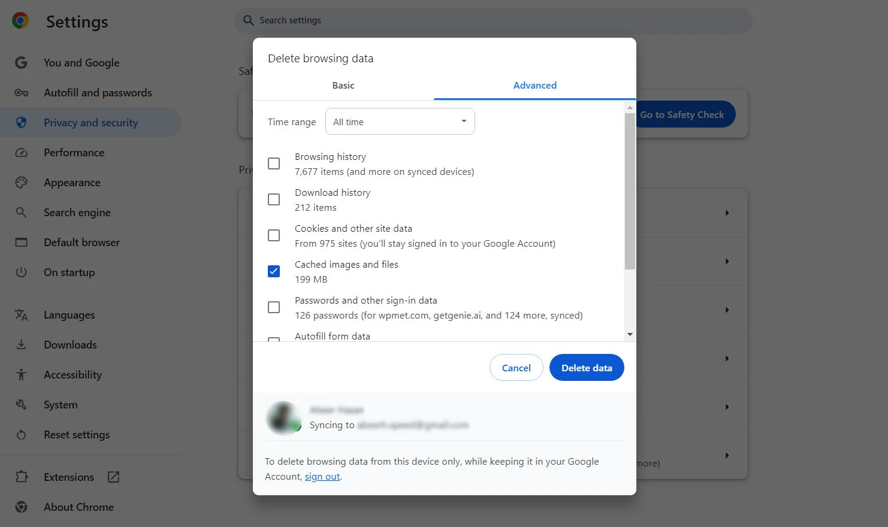Follow the sign out link

[x=322, y=477]
